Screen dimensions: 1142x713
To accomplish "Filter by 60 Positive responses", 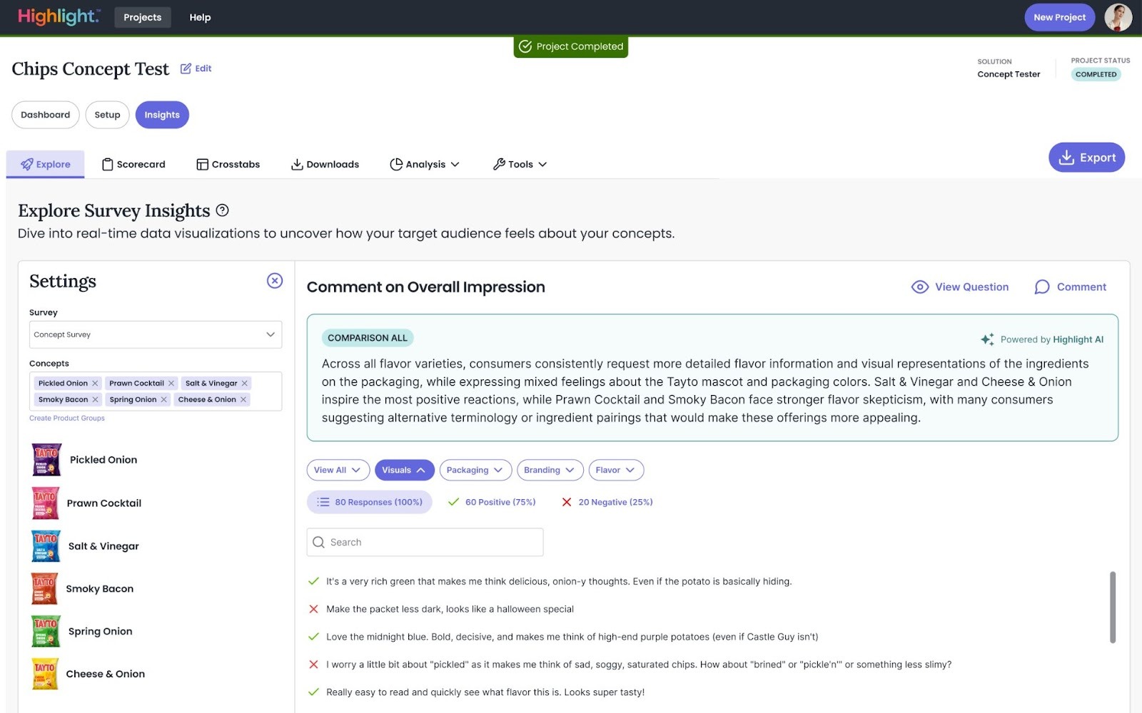I will [x=492, y=502].
